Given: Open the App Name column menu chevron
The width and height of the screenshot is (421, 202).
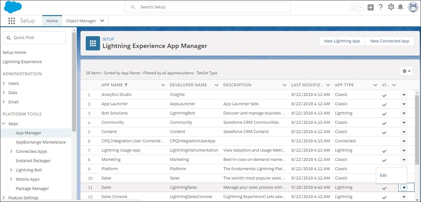Looking at the screenshot, I should (163, 85).
